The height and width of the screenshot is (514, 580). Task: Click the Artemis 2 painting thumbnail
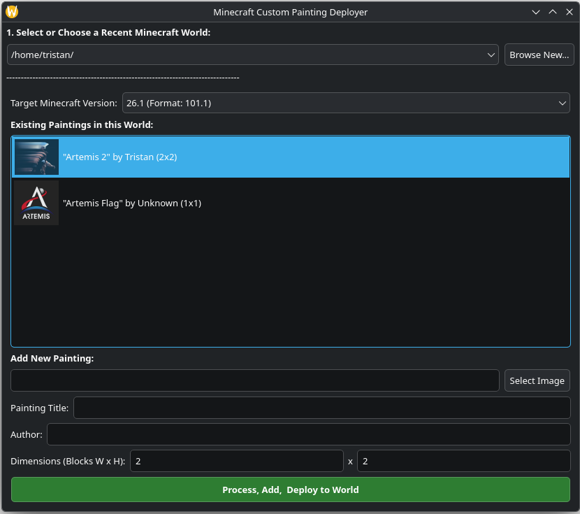tap(36, 157)
